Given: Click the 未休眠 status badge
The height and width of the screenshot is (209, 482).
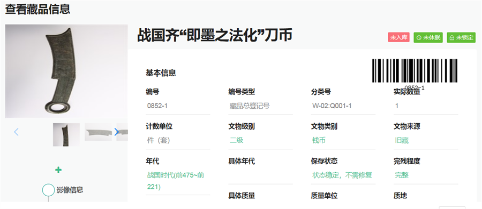Looking at the screenshot, I should (428, 37).
